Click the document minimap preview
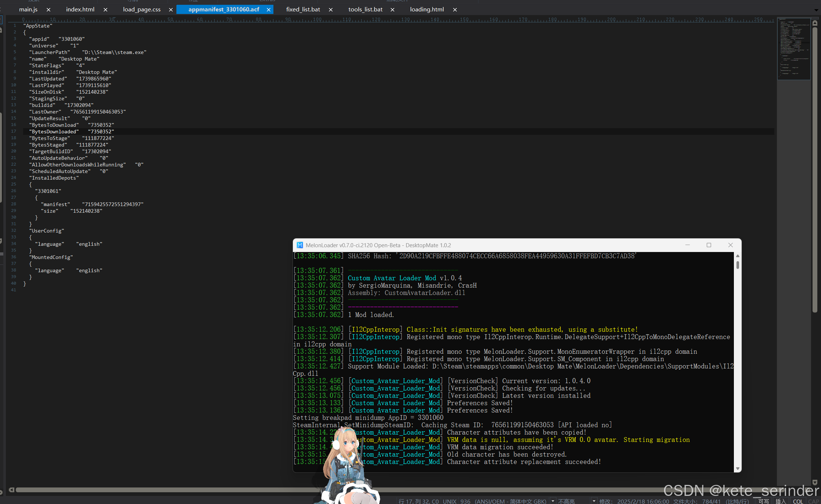 794,48
